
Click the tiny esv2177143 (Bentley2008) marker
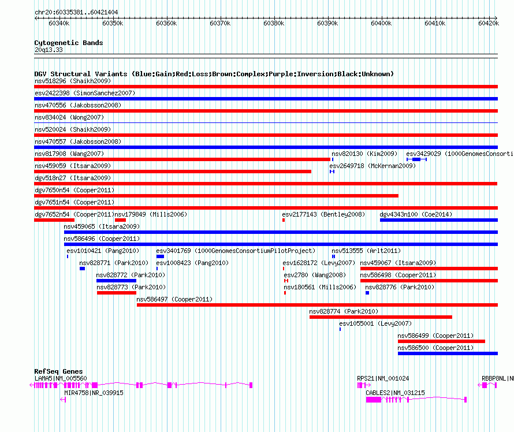[x=284, y=220]
